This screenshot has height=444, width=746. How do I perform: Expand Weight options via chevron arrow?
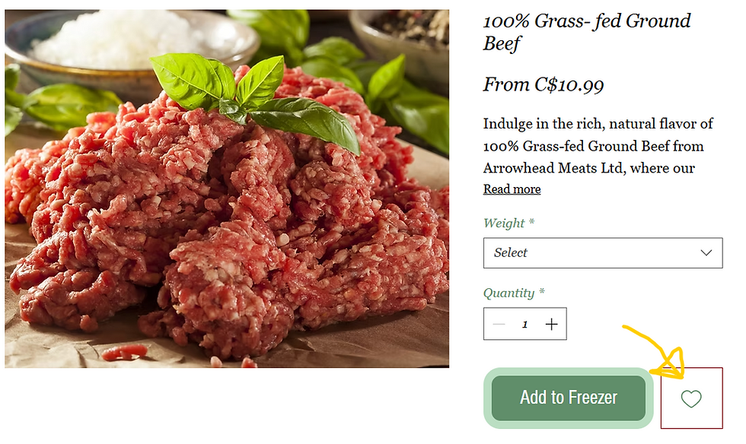[706, 253]
